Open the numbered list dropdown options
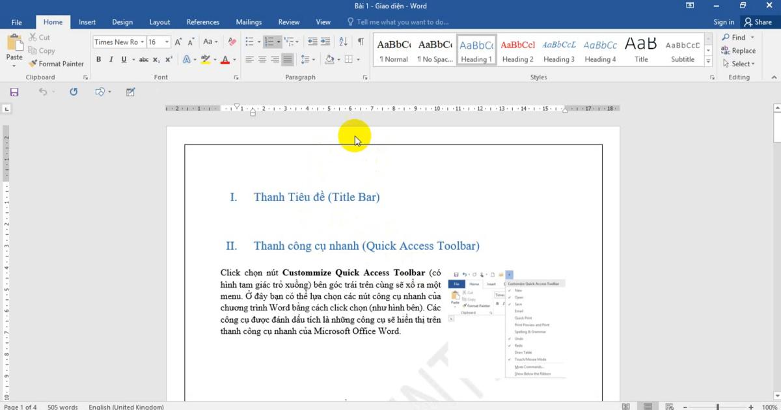The image size is (781, 410). pos(278,42)
